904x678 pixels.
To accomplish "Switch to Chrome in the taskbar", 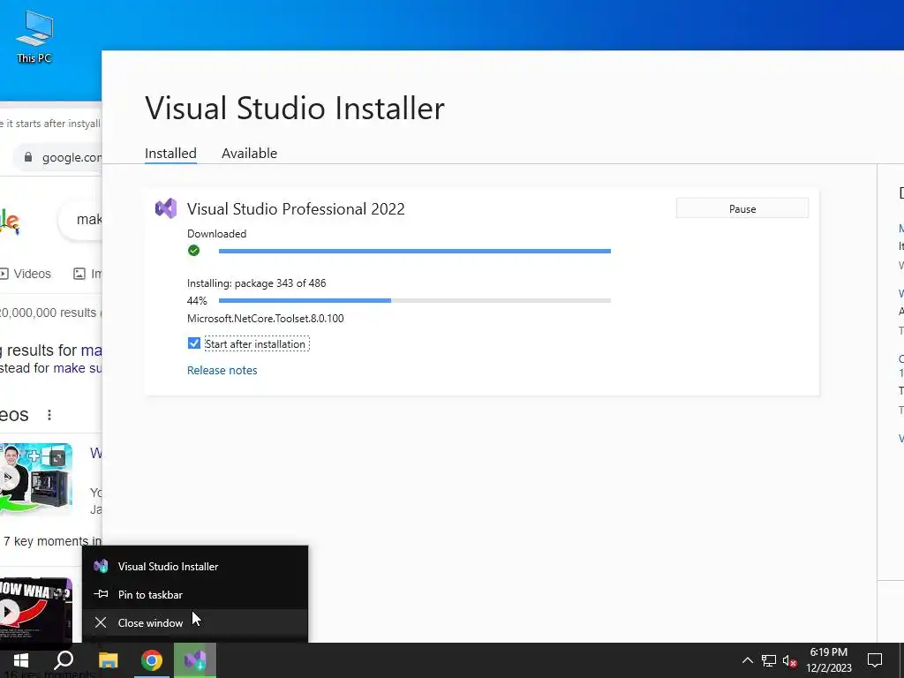I will click(152, 660).
